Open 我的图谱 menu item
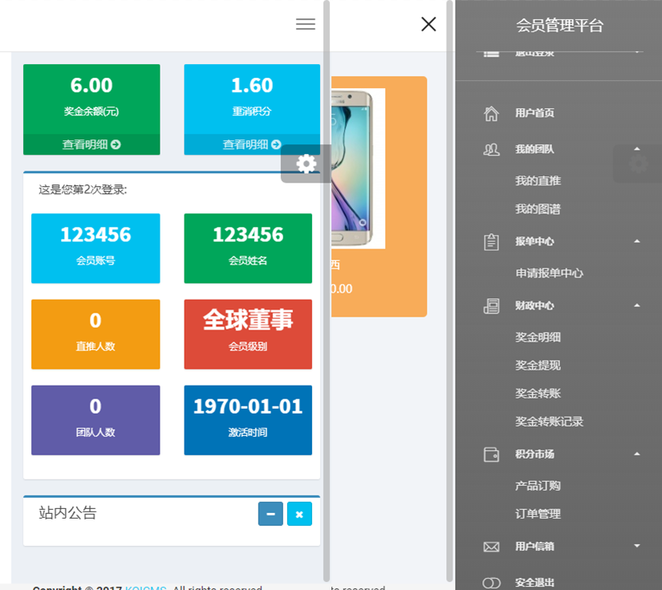The image size is (662, 590). pos(538,209)
